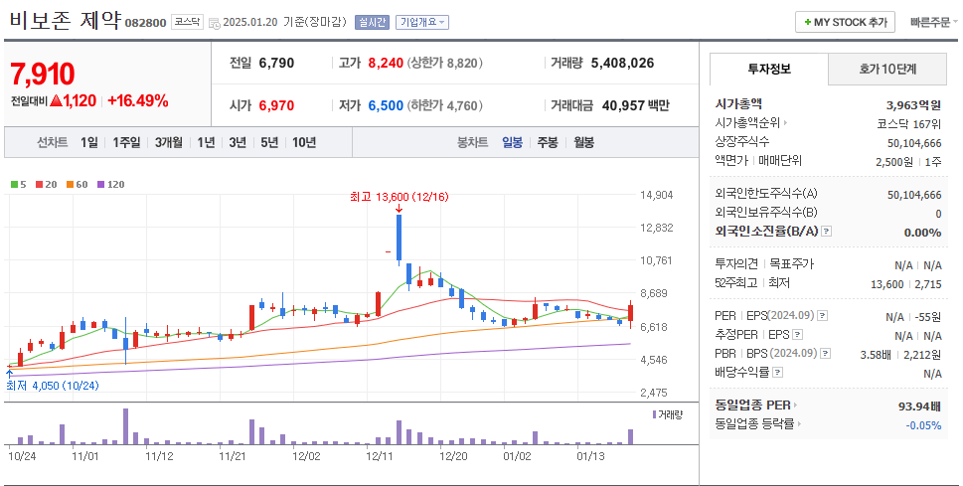Click the 코스닥 167위 rank value
This screenshot has width=963, height=486.
[908, 123]
